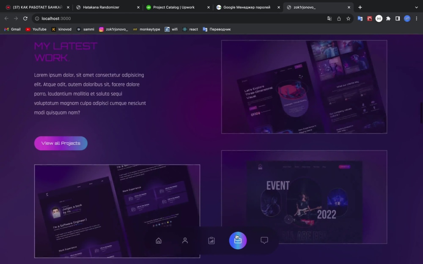Click the page vertical scrollbar thumb
The image size is (423, 264).
coord(421,113)
